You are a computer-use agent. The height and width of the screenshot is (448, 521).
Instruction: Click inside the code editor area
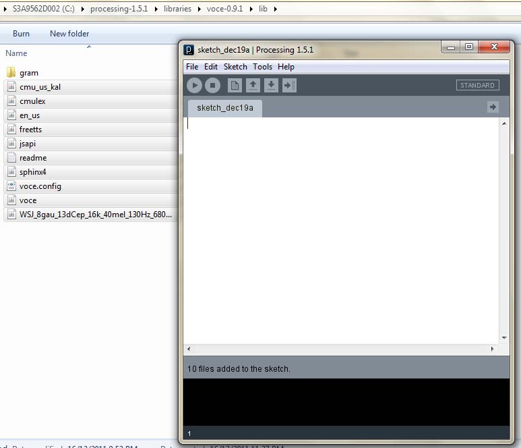pos(341,231)
